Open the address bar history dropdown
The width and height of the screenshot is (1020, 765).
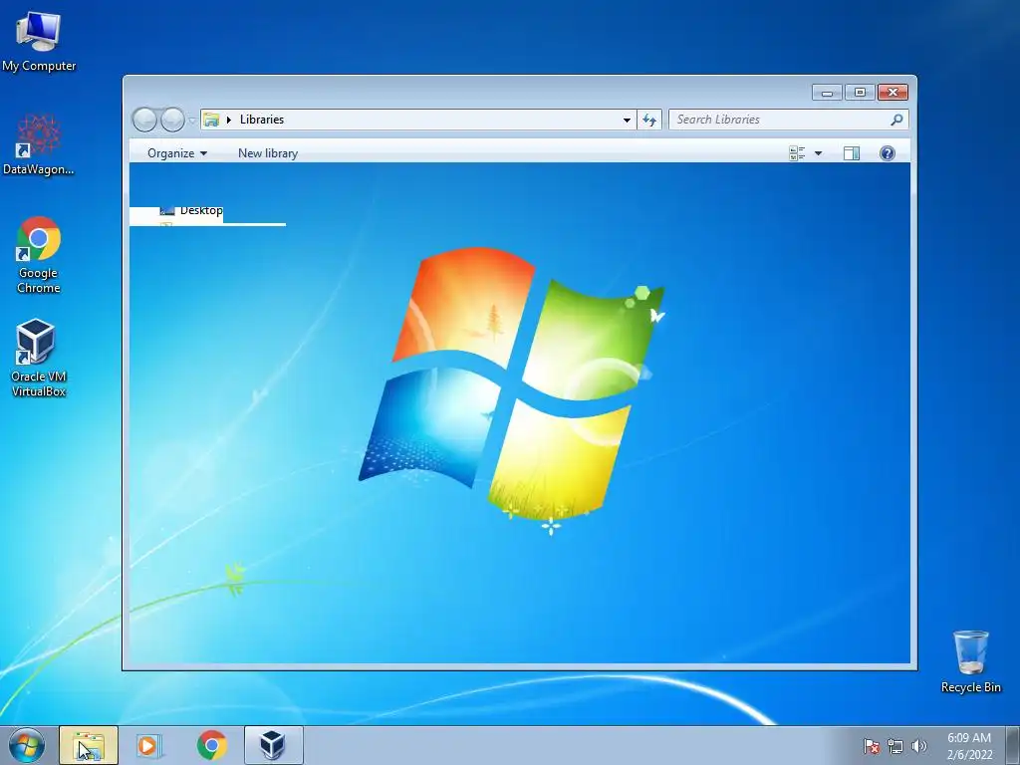[627, 120]
